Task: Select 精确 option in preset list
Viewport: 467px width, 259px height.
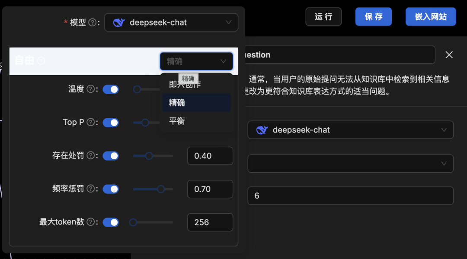Action: click(196, 103)
